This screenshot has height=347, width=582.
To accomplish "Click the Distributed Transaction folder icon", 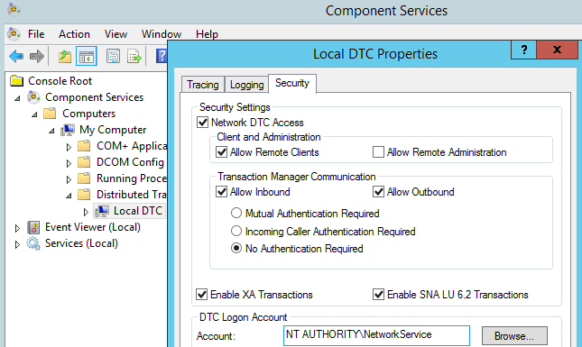I will 84,195.
